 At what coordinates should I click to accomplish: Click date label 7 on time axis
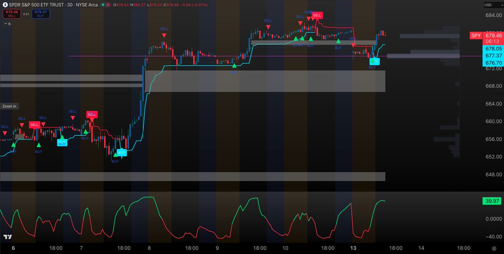[81, 249]
